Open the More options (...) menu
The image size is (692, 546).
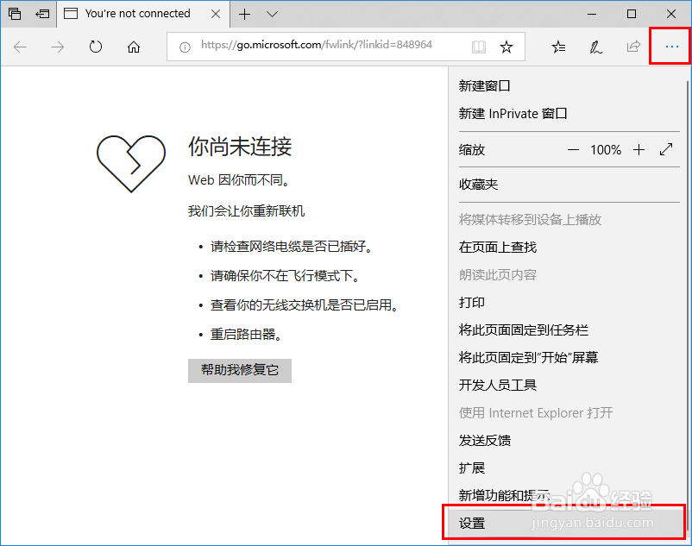tap(670, 47)
